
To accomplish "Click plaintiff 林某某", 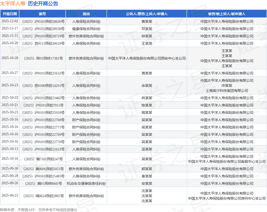I will click(x=147, y=98).
